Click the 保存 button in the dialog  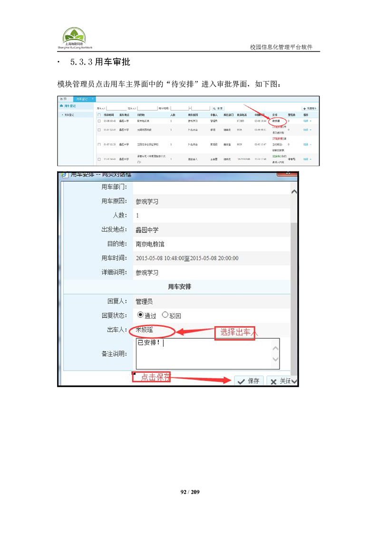pos(249,381)
